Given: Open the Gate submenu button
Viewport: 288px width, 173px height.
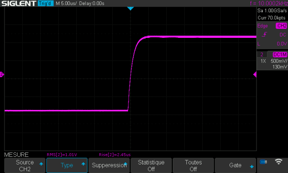Looking at the screenshot, I should [235, 165].
